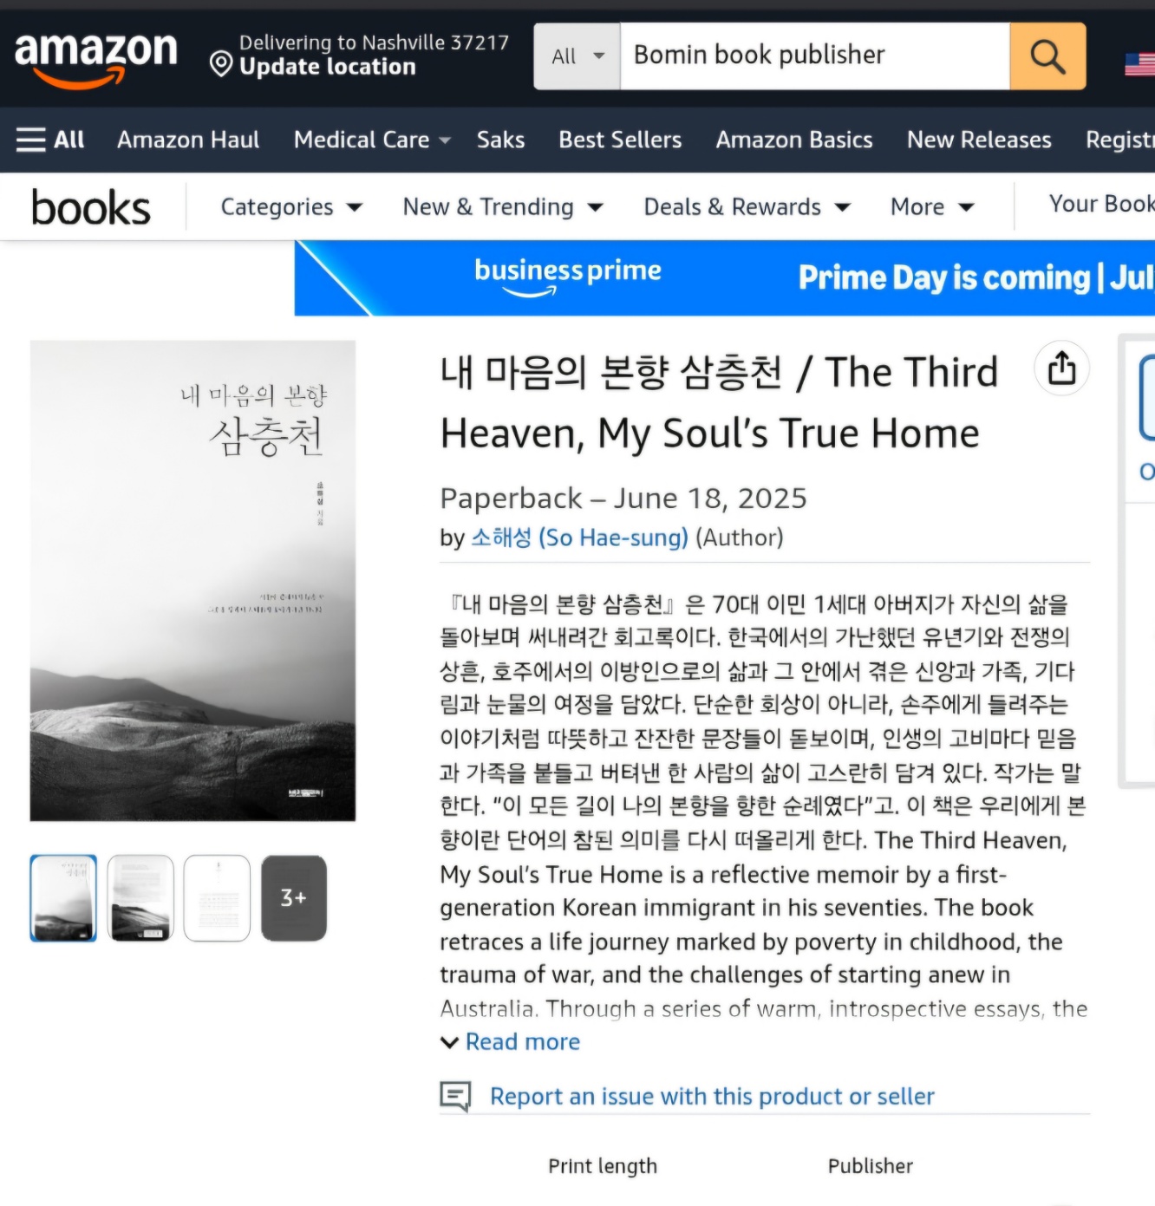
Task: Open the All hamburger menu
Action: [x=50, y=140]
